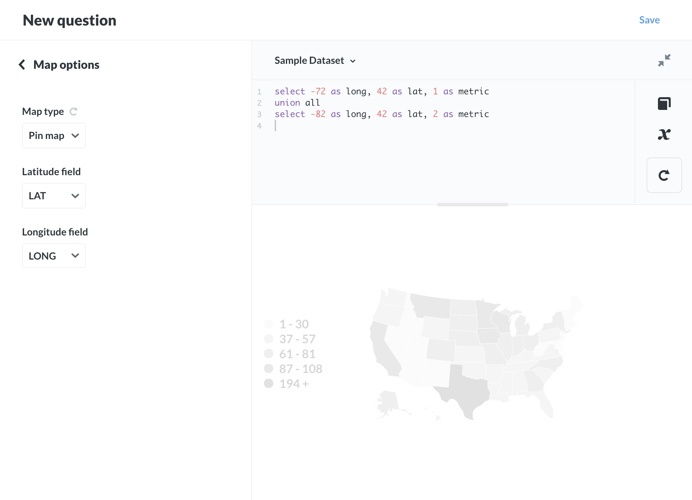Open the Latitude field selector
Image resolution: width=692 pixels, height=500 pixels.
pos(54,195)
